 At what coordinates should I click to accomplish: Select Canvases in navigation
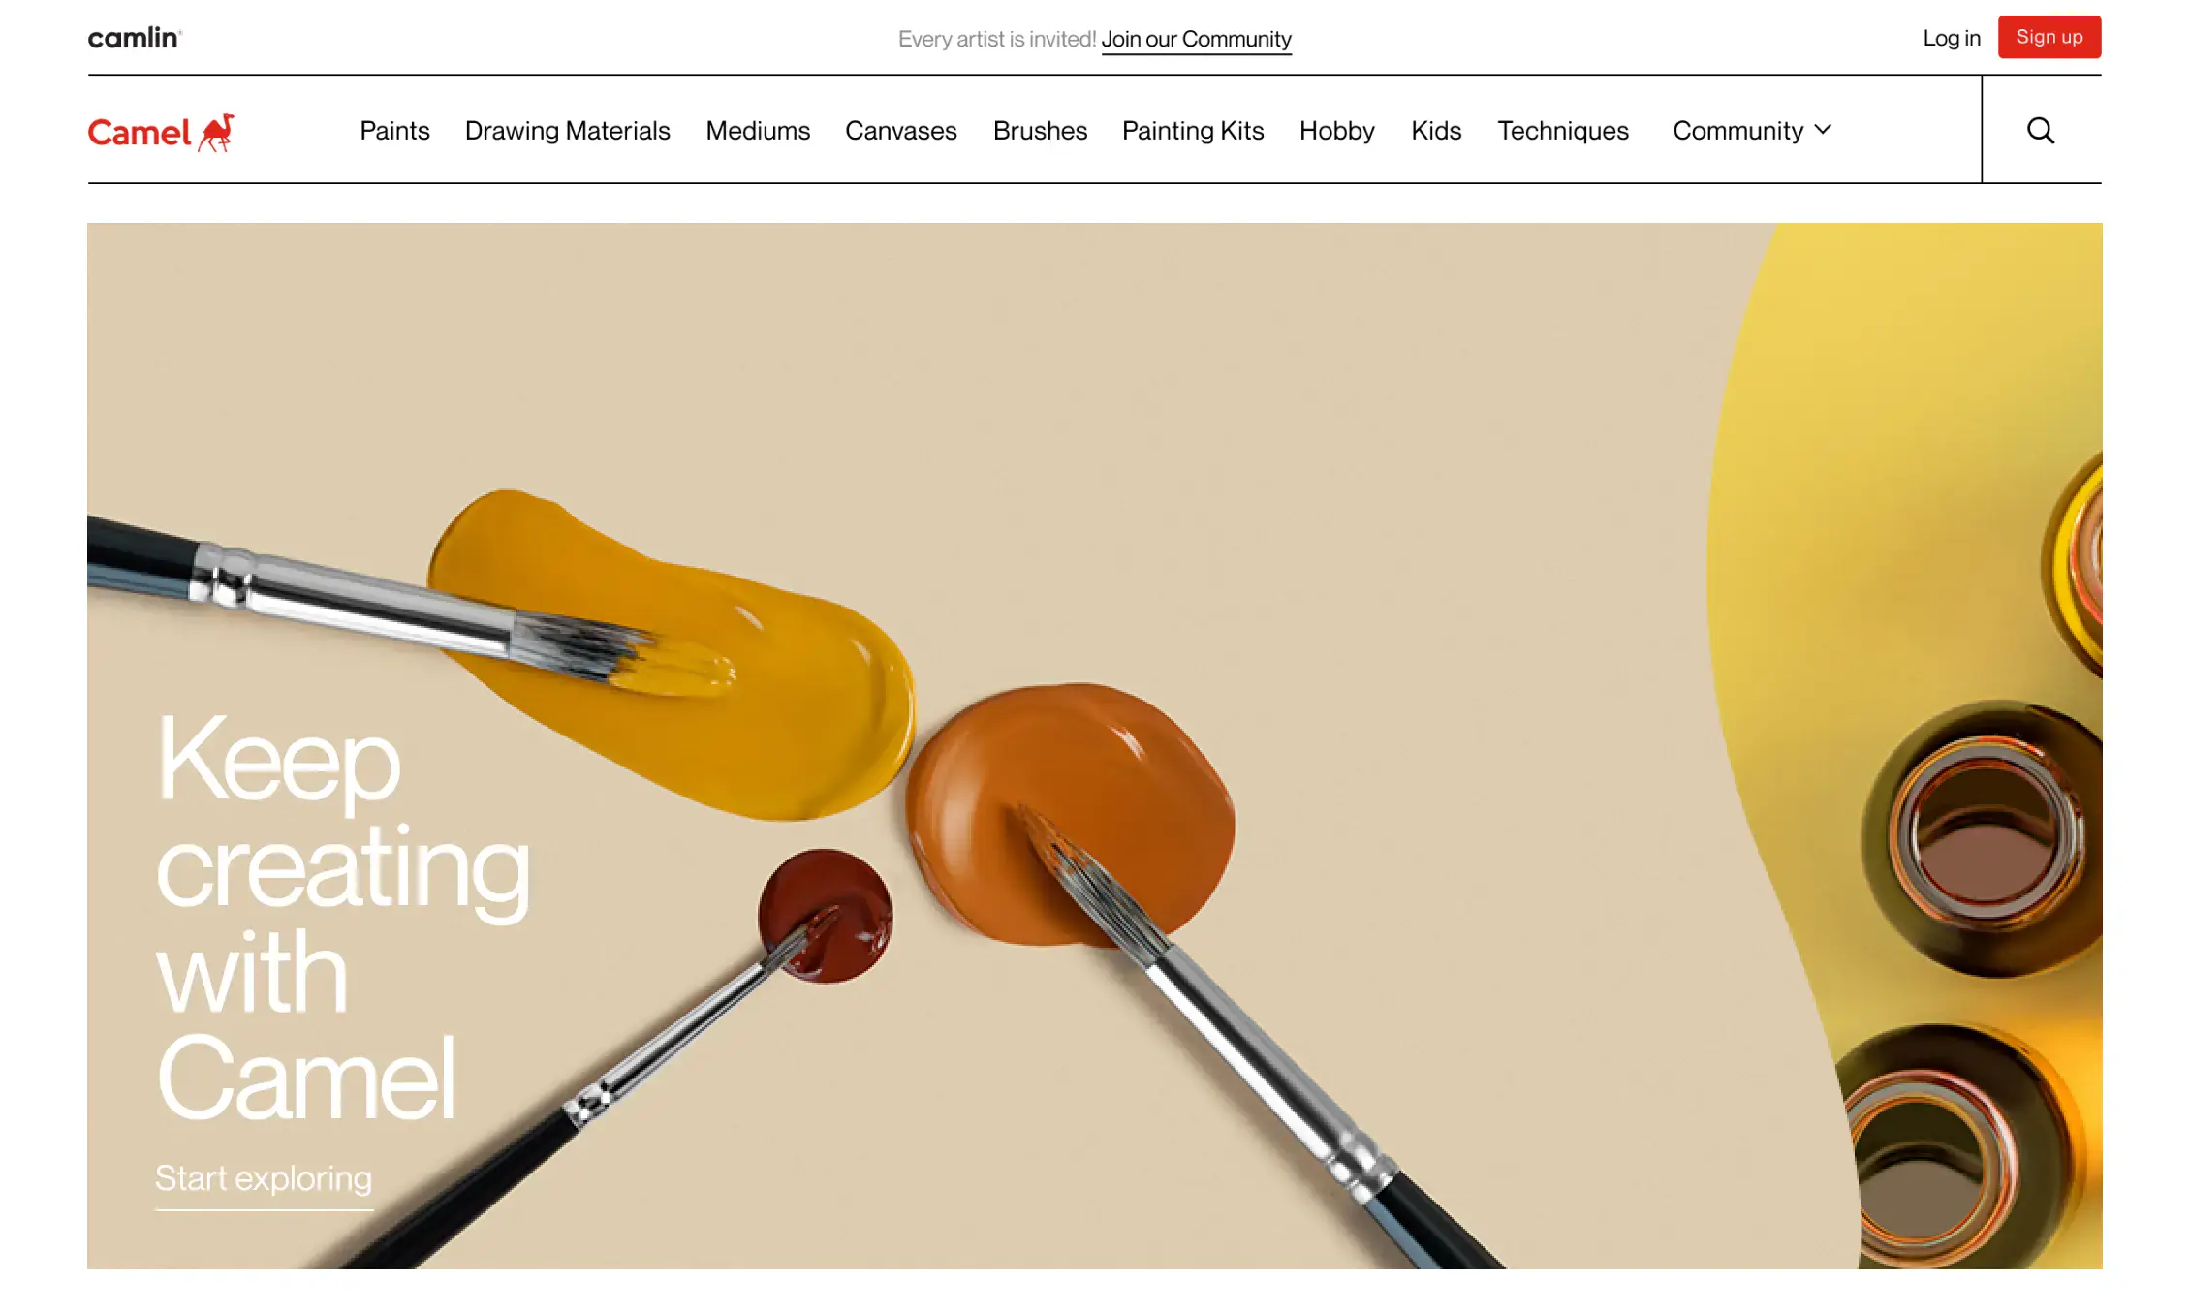point(900,130)
